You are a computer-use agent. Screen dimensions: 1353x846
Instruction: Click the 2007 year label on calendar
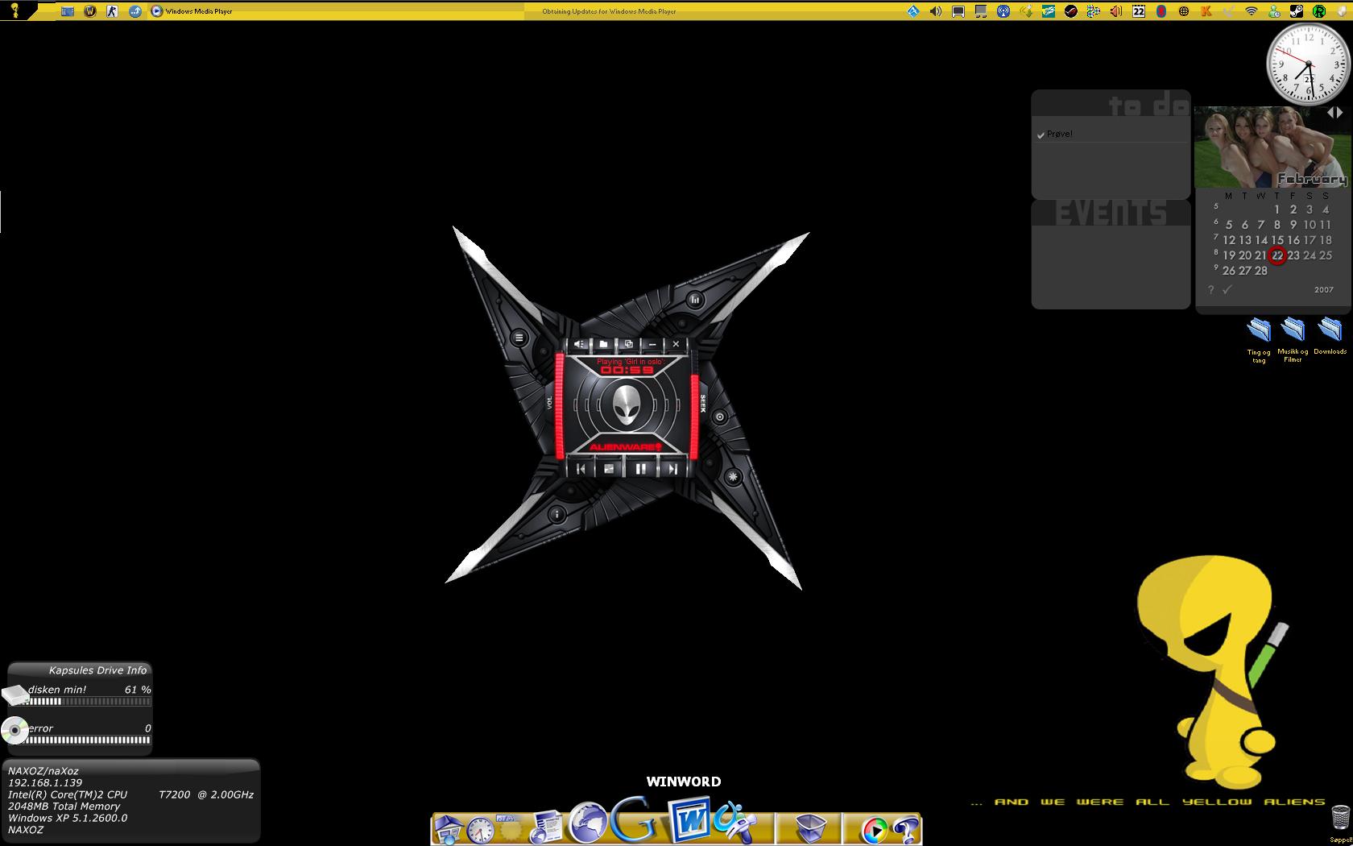point(1324,289)
